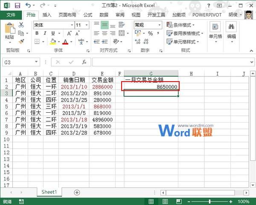The image size is (256, 205).
Task: Click the Paste clipboard icon
Action: (10, 29)
